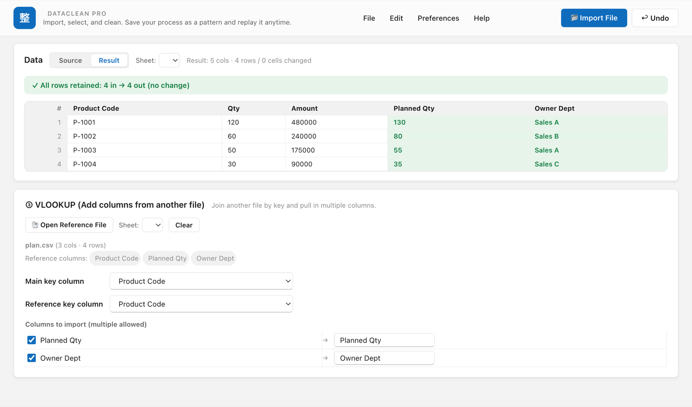Click the Planned Qty value 55
Viewport: 692px width, 407px height.
(x=398, y=150)
